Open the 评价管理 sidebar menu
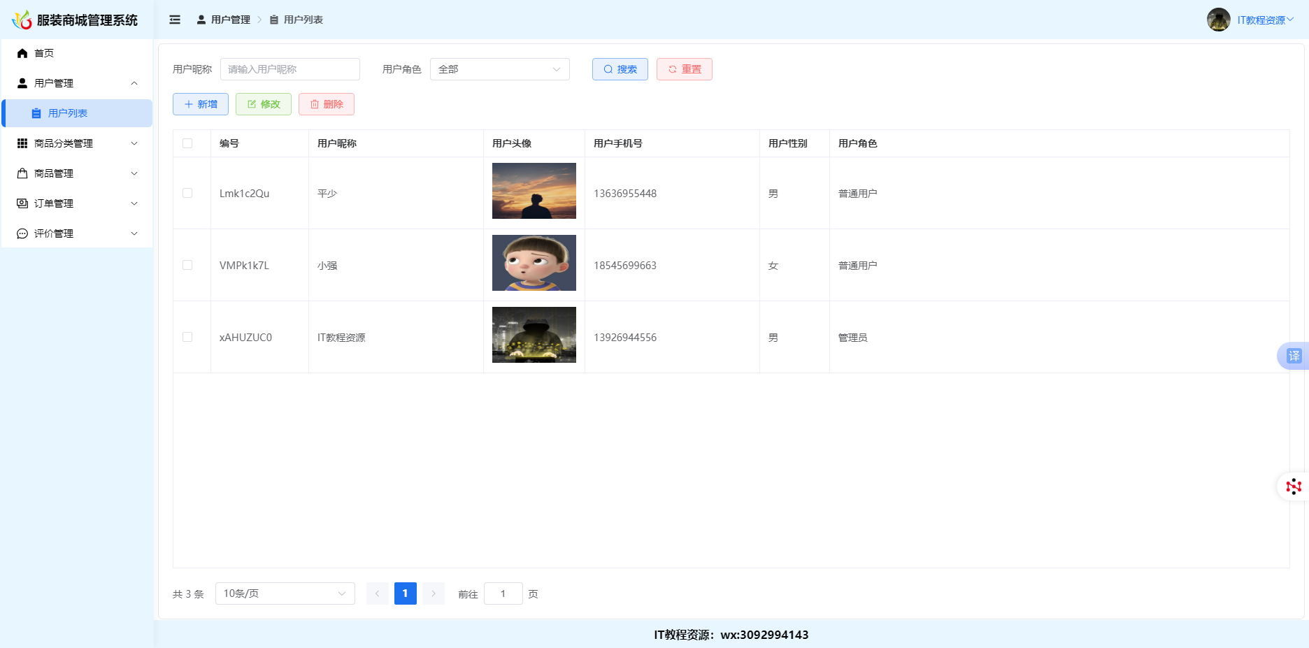Image resolution: width=1309 pixels, height=648 pixels. pyautogui.click(x=77, y=233)
